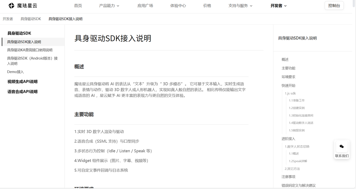Screen dimensions: 356x189
Task: Select Demo接入 in the left sidebar
Action: 16,72
